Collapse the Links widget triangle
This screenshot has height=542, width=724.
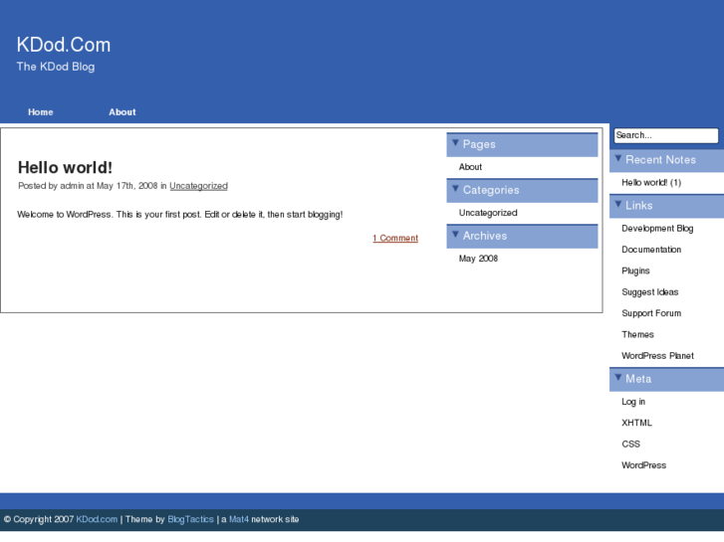pyautogui.click(x=618, y=204)
